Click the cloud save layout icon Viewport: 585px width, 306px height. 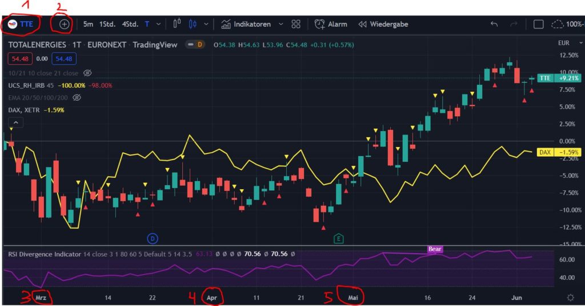(558, 24)
